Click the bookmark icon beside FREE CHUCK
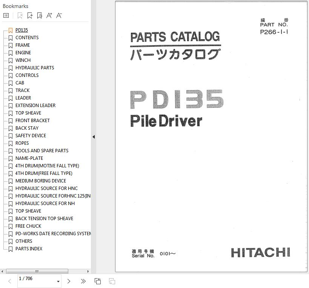This screenshot has width=309, height=288. pos(11,227)
